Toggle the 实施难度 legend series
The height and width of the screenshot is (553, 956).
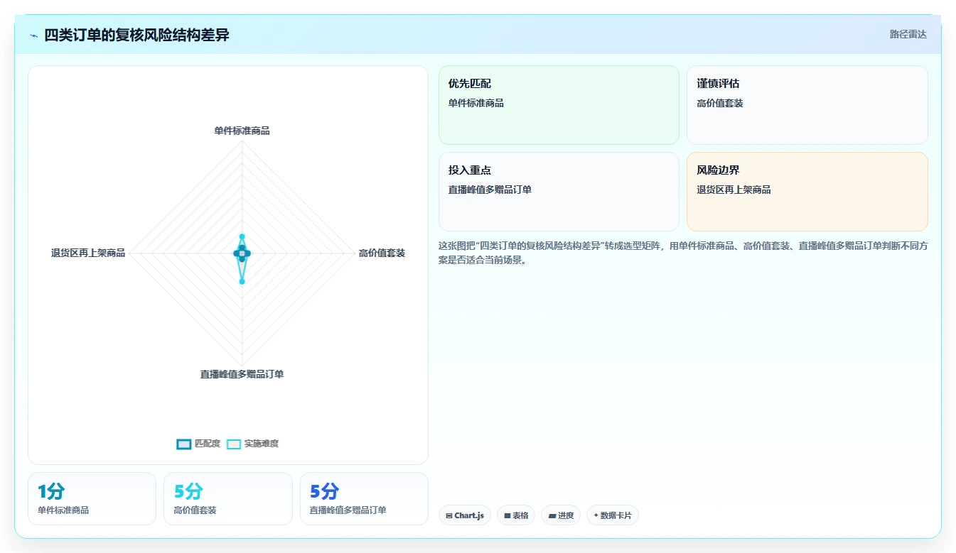pyautogui.click(x=252, y=444)
